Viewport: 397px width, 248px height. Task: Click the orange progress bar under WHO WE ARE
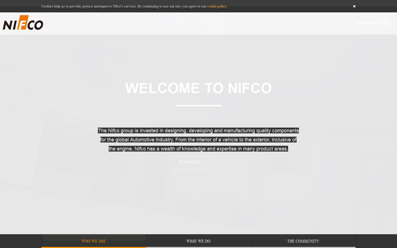(x=93, y=247)
